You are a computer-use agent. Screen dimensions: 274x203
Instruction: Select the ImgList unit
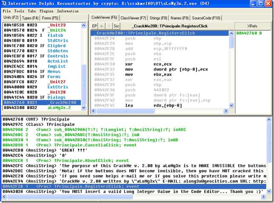(42, 66)
